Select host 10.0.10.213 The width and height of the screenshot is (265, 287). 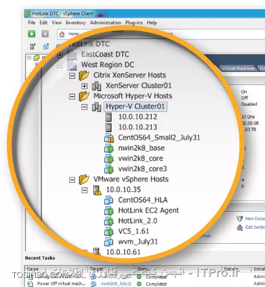138,127
